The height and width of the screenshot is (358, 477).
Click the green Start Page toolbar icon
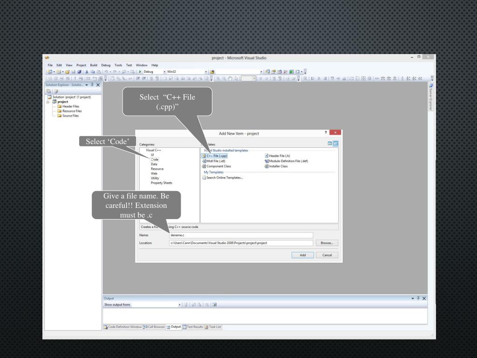pyautogui.click(x=292, y=72)
